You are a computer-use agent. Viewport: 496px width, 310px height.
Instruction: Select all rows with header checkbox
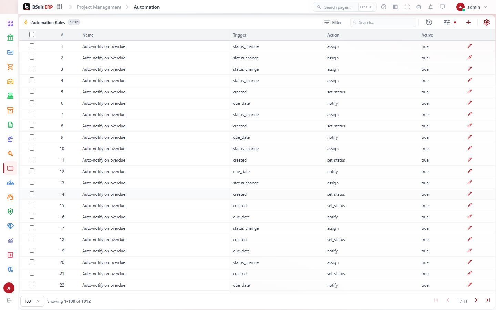32,34
